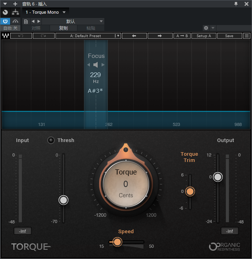Load previous preset with left arrow
This screenshot has width=252, height=259.
[x=134, y=36]
